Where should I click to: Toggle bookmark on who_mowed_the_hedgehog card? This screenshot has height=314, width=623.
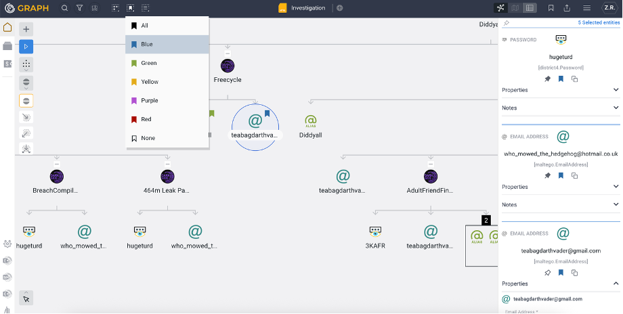[561, 176]
